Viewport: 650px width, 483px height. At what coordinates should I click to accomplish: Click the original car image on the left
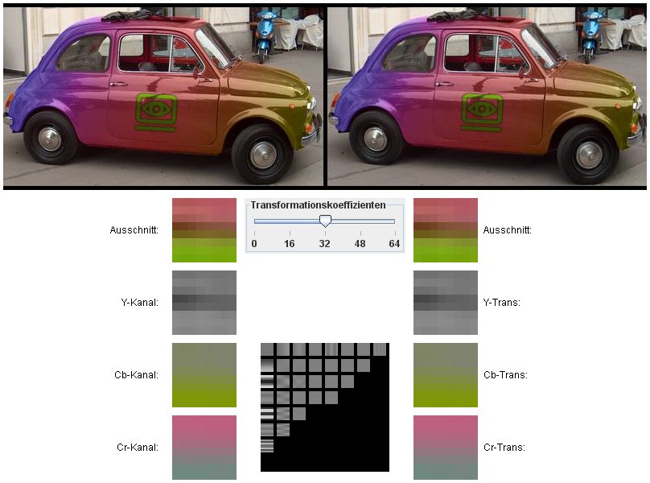[x=163, y=97]
